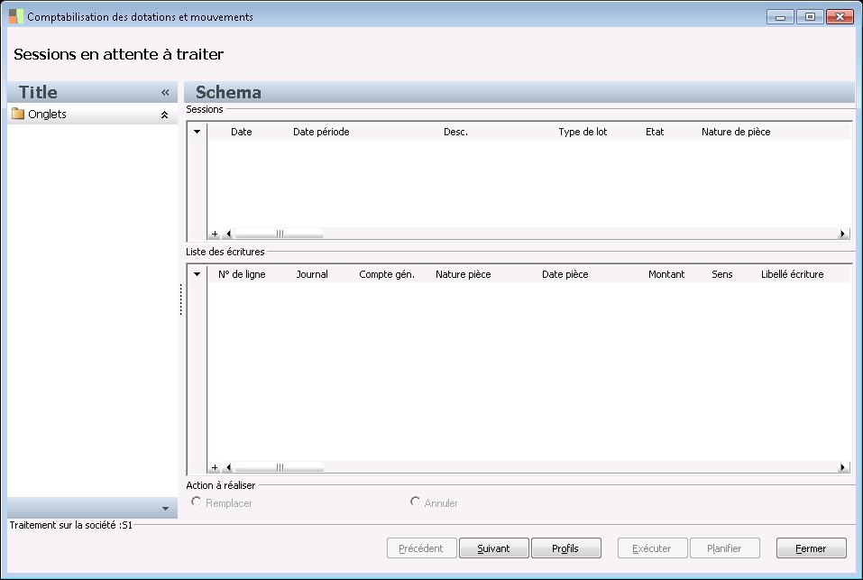Click the écritures scrollbar right arrow
The width and height of the screenshot is (863, 580).
pos(842,467)
